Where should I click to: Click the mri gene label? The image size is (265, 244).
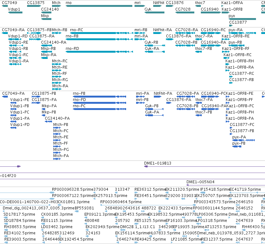(137, 3)
